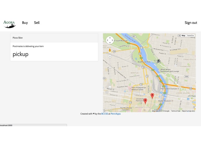Click the Agora skyline logo
The image size is (201, 142).
[10, 24]
